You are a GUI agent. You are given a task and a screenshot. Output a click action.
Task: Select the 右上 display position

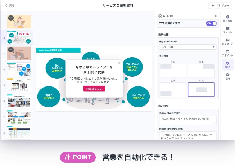click(201, 70)
